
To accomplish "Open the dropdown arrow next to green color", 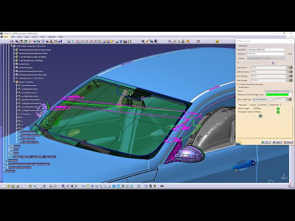I will [291, 95].
